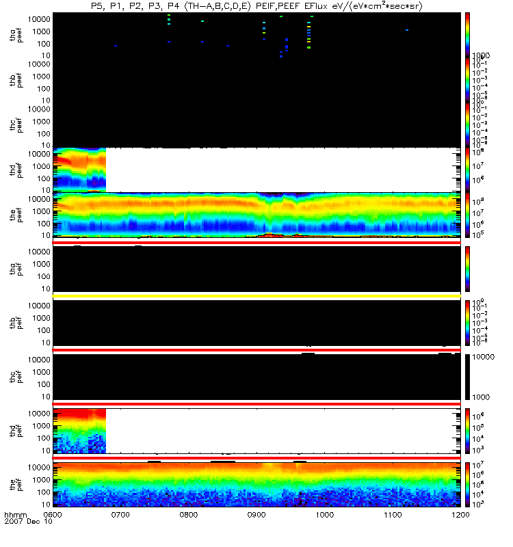This screenshot has height=547, width=513.
Task: Click the thd peif color bar
Action: click(468, 431)
